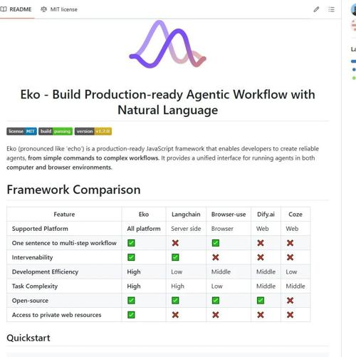This screenshot has height=357, width=356.
Task: Click Eko's green check for one-sentence workflow
Action: (x=131, y=243)
